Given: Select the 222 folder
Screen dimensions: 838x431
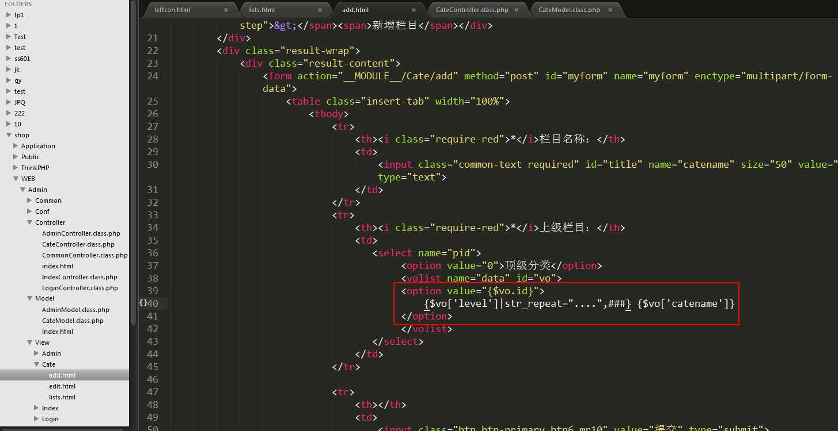Looking at the screenshot, I should pyautogui.click(x=20, y=113).
